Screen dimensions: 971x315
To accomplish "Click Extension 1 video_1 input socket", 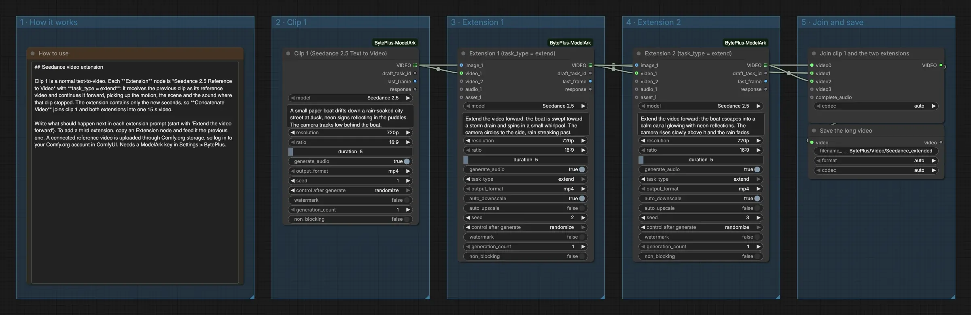I will coord(461,73).
